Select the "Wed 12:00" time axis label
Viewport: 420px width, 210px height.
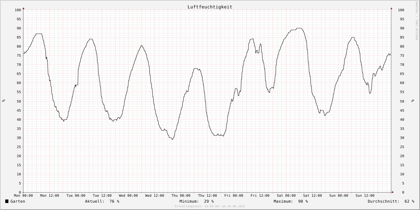coord(155,196)
